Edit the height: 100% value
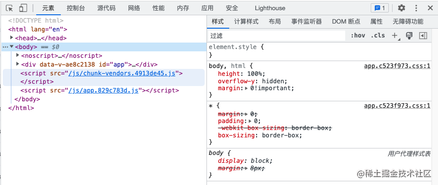Viewport: 438px width, 185px height. pyautogui.click(x=255, y=74)
